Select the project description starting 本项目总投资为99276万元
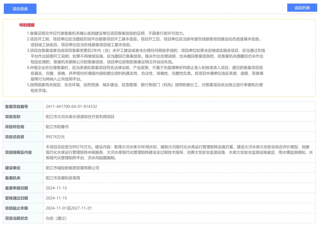 coord(179,152)
